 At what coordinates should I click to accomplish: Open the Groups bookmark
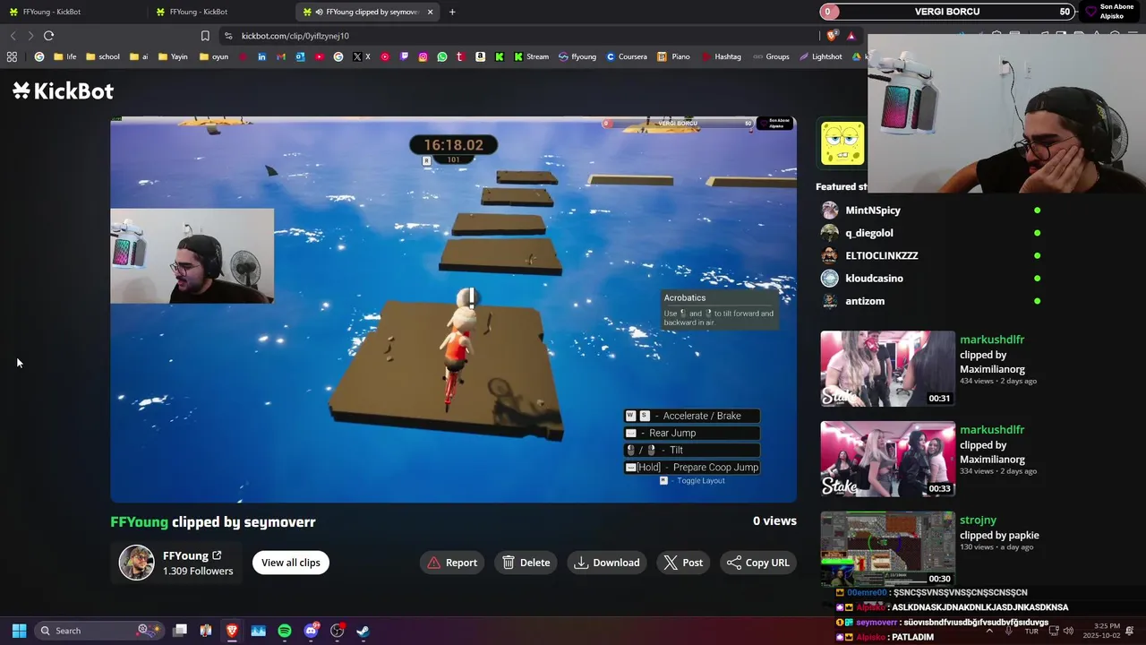(771, 56)
